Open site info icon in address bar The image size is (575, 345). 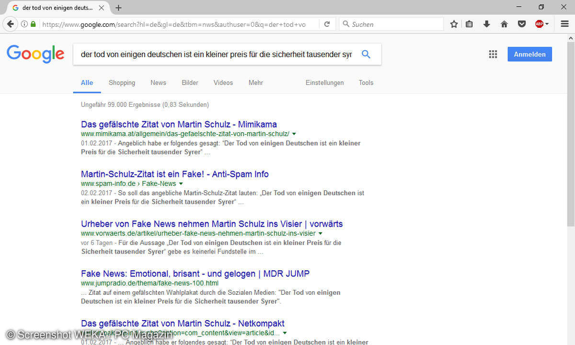[x=24, y=24]
